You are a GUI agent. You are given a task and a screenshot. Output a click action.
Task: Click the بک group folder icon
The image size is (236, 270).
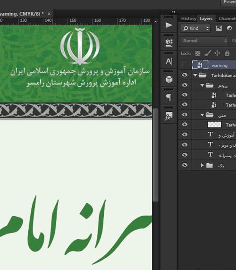click(x=210, y=165)
